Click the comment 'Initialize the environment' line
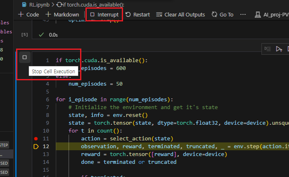The image size is (289, 177). click(x=143, y=107)
